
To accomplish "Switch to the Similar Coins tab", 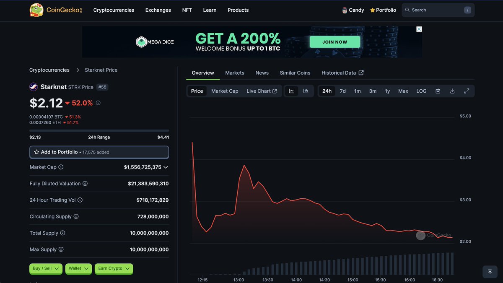I will click(295, 73).
